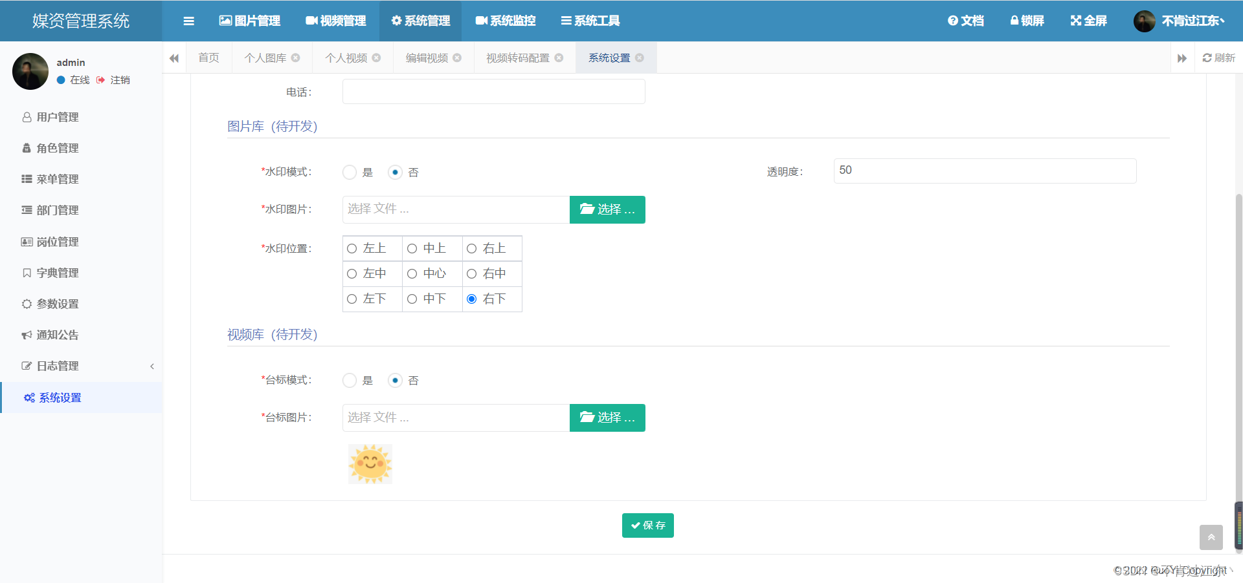Open the 图片管理 top menu
This screenshot has width=1243, height=583.
tap(250, 21)
